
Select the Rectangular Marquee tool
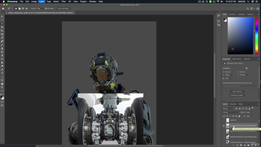point(2,20)
